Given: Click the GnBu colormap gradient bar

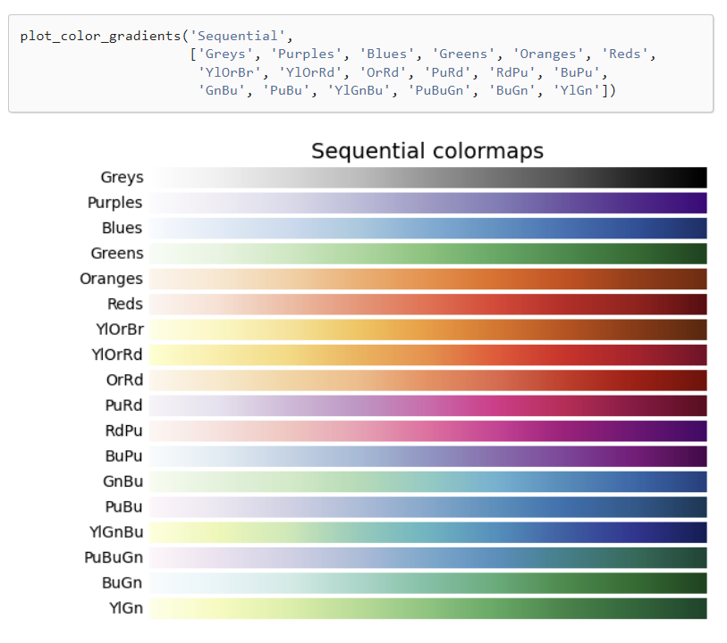Looking at the screenshot, I should click(428, 482).
